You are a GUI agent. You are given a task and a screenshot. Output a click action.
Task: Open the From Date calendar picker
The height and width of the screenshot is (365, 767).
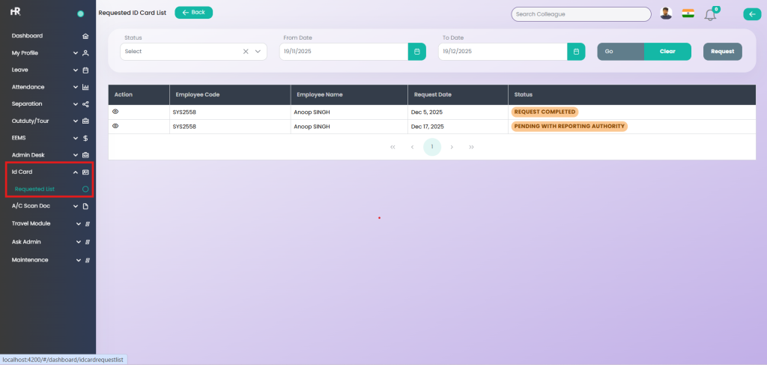(416, 52)
